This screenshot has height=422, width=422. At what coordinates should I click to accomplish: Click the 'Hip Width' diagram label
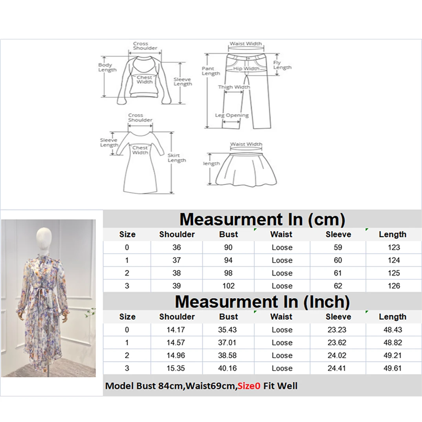pyautogui.click(x=246, y=68)
